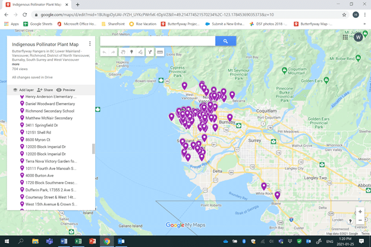Open SharePoint bookmark
Viewport: 371px width, 247px height.
point(113,24)
